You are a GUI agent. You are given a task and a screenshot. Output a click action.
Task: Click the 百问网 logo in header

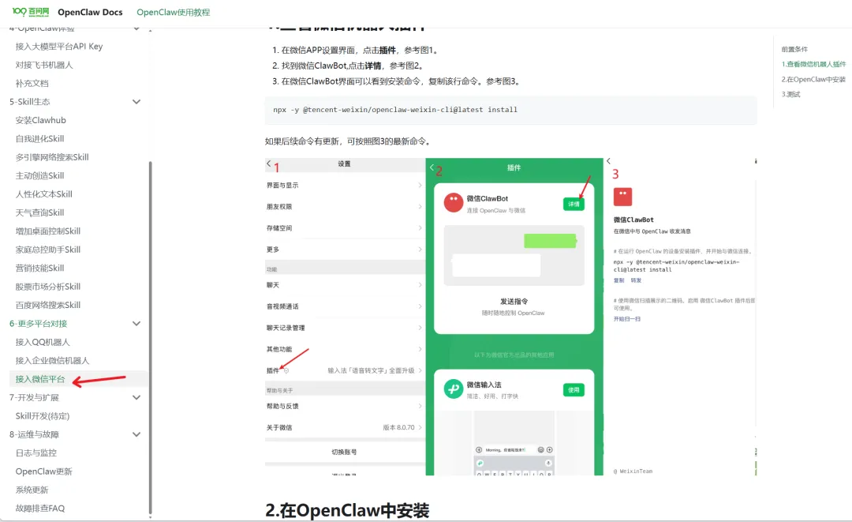coord(31,12)
